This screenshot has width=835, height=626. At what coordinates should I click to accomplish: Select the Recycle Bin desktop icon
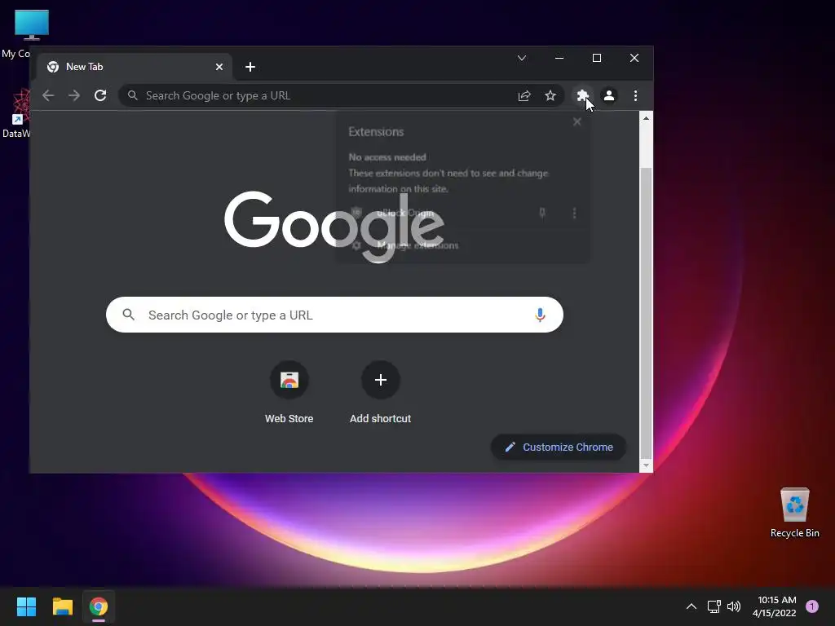pyautogui.click(x=794, y=512)
